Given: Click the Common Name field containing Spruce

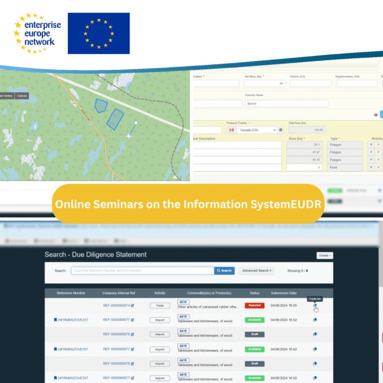Looking at the screenshot, I should 286,104.
